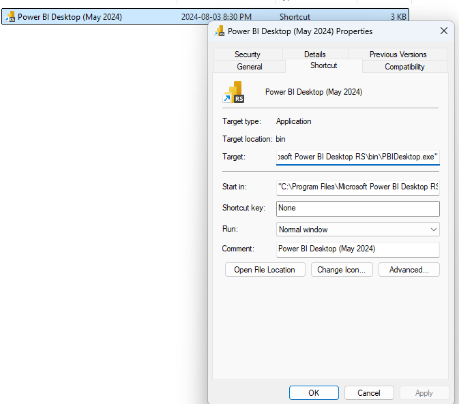Focus the Shortcut key field showing None

(357, 208)
